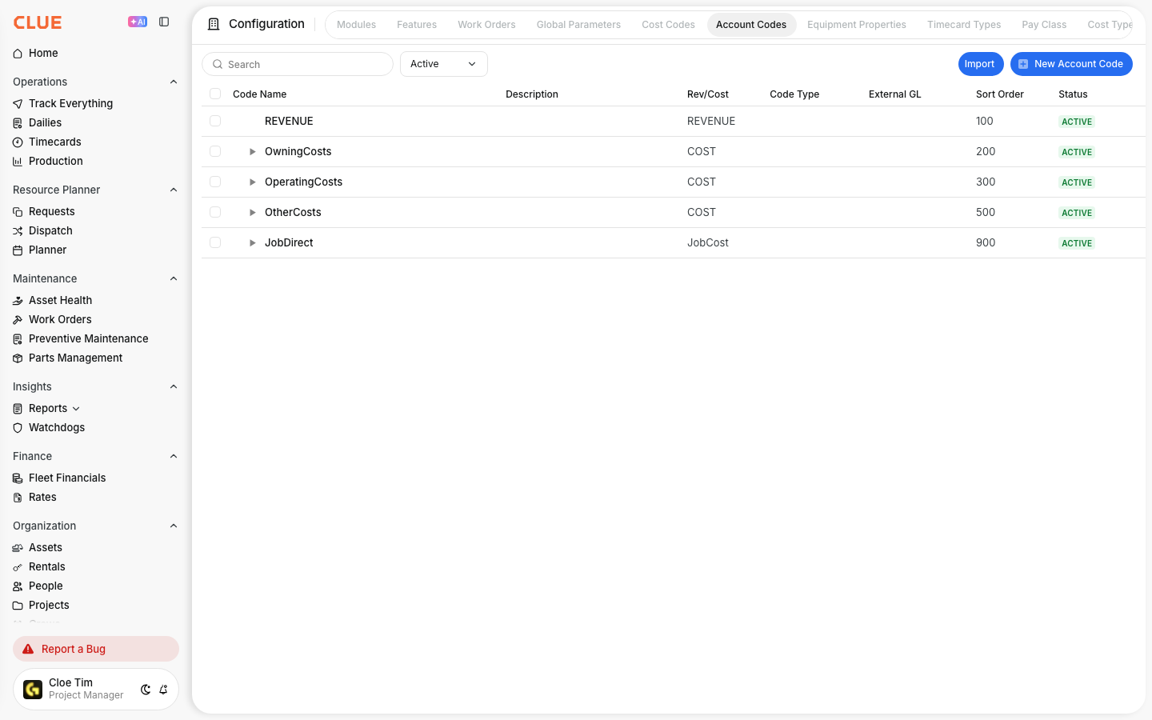Open notifications bell icon

pos(163,690)
